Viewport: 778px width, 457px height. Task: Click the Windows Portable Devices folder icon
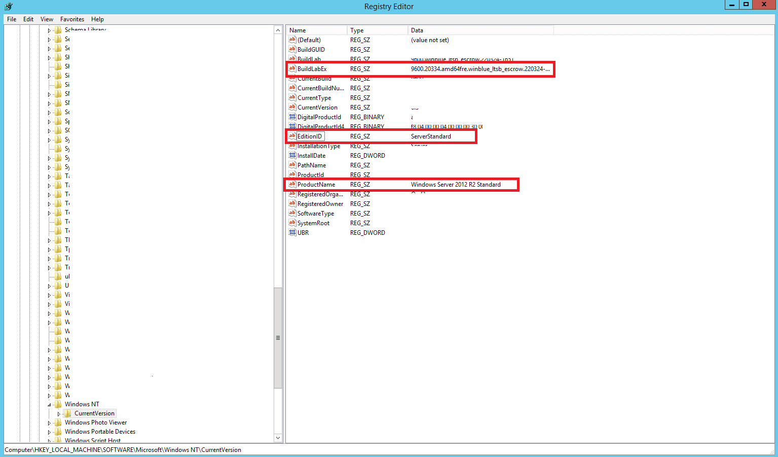pos(58,432)
